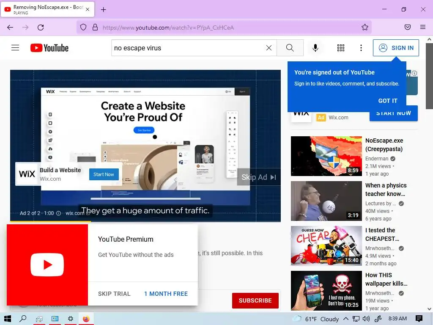Open the notification center icon
Screen dimensions: 433x325
pos(419,319)
